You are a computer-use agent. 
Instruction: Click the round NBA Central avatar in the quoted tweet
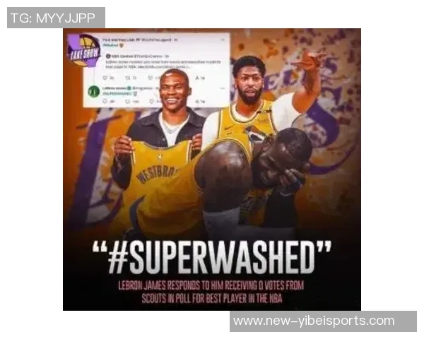(108, 56)
